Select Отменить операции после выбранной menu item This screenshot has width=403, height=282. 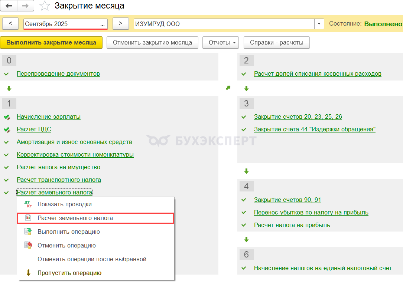[x=92, y=259]
